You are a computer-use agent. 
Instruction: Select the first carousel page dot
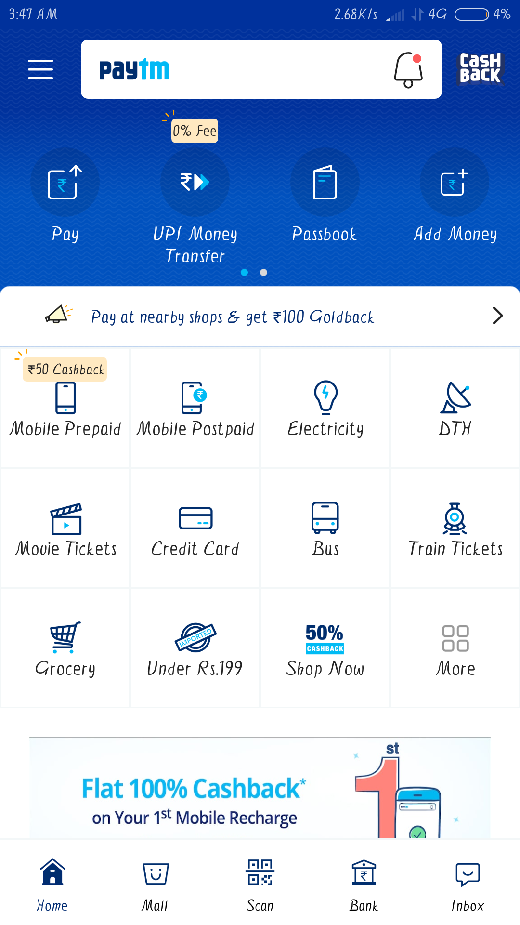click(x=244, y=272)
